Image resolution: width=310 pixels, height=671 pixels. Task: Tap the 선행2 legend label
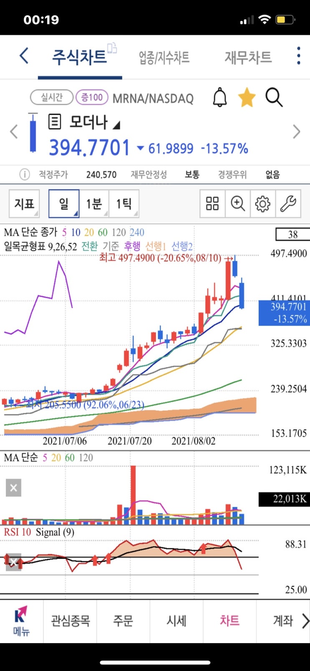[x=182, y=246]
